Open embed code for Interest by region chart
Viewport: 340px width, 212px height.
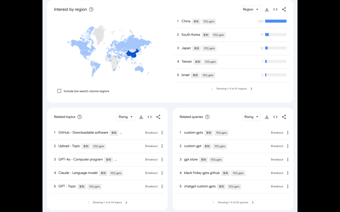(x=275, y=9)
